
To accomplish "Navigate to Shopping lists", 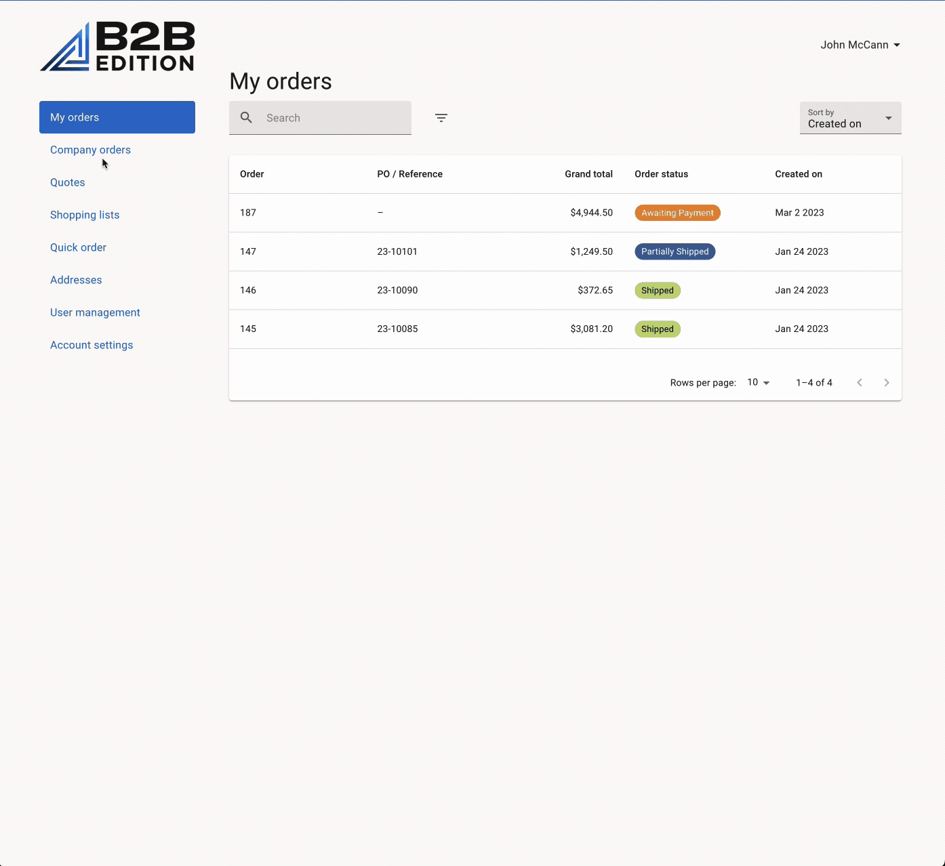I will [x=85, y=215].
